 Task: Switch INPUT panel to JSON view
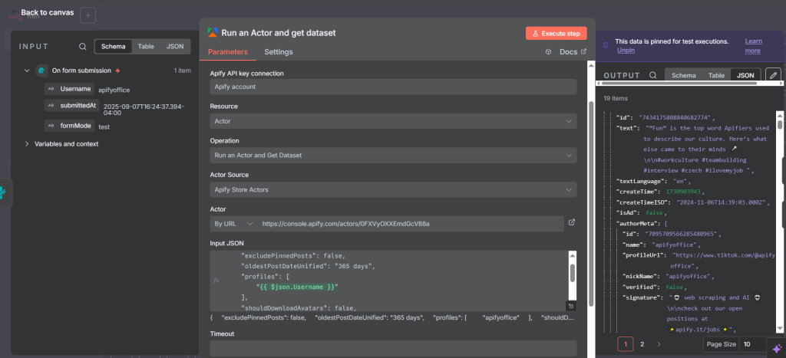(x=175, y=47)
